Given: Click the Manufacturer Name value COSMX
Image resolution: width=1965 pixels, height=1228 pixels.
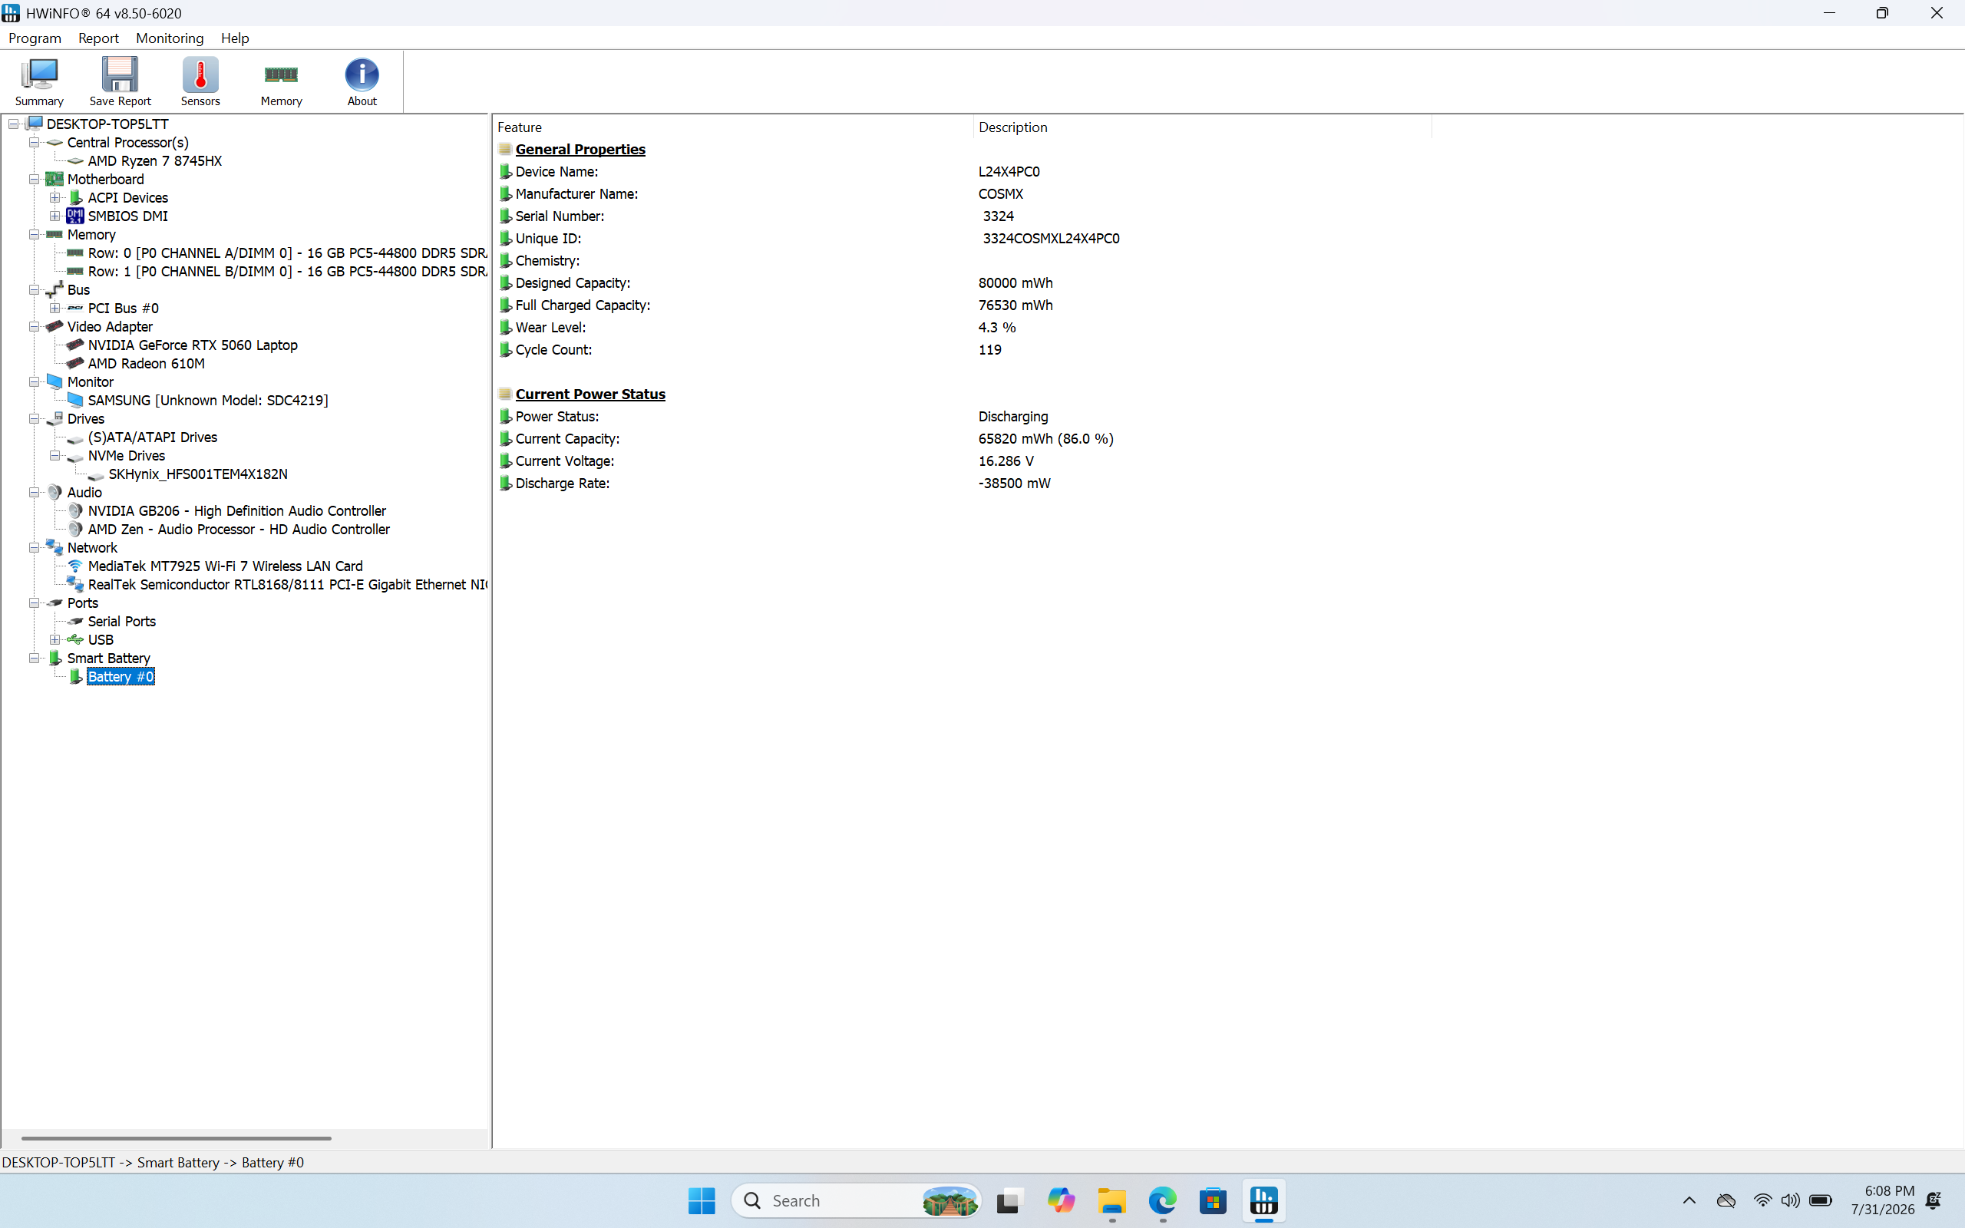Looking at the screenshot, I should point(1000,194).
